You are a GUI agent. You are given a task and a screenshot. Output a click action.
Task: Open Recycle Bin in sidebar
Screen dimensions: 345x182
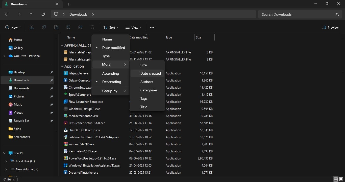tap(28, 121)
